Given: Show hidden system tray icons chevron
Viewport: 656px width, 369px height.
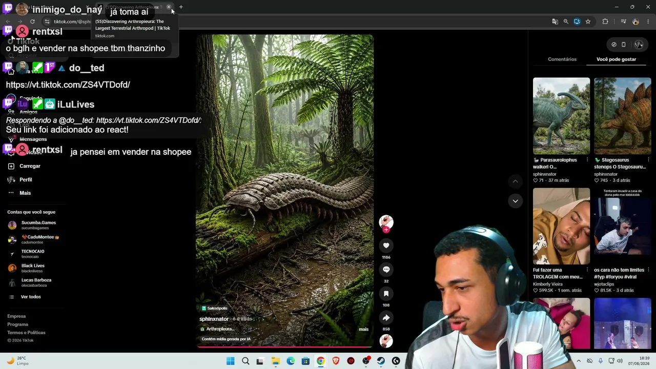Looking at the screenshot, I should [x=579, y=361].
